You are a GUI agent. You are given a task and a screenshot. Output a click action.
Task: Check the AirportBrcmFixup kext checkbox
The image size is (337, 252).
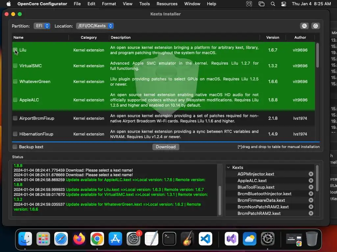tap(15, 118)
